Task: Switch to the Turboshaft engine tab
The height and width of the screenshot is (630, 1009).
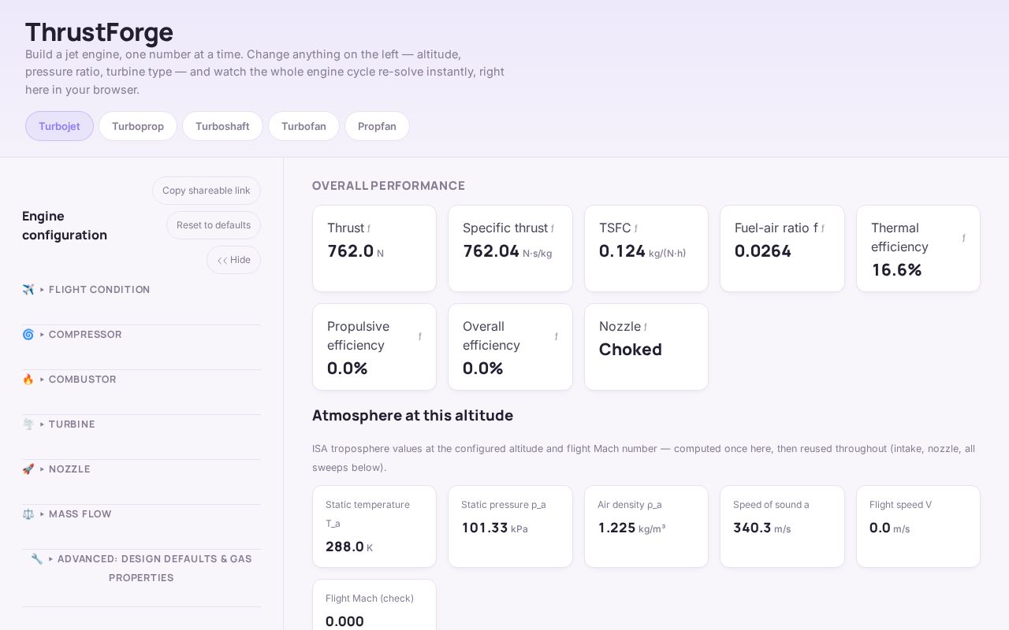Action: pyautogui.click(x=222, y=126)
